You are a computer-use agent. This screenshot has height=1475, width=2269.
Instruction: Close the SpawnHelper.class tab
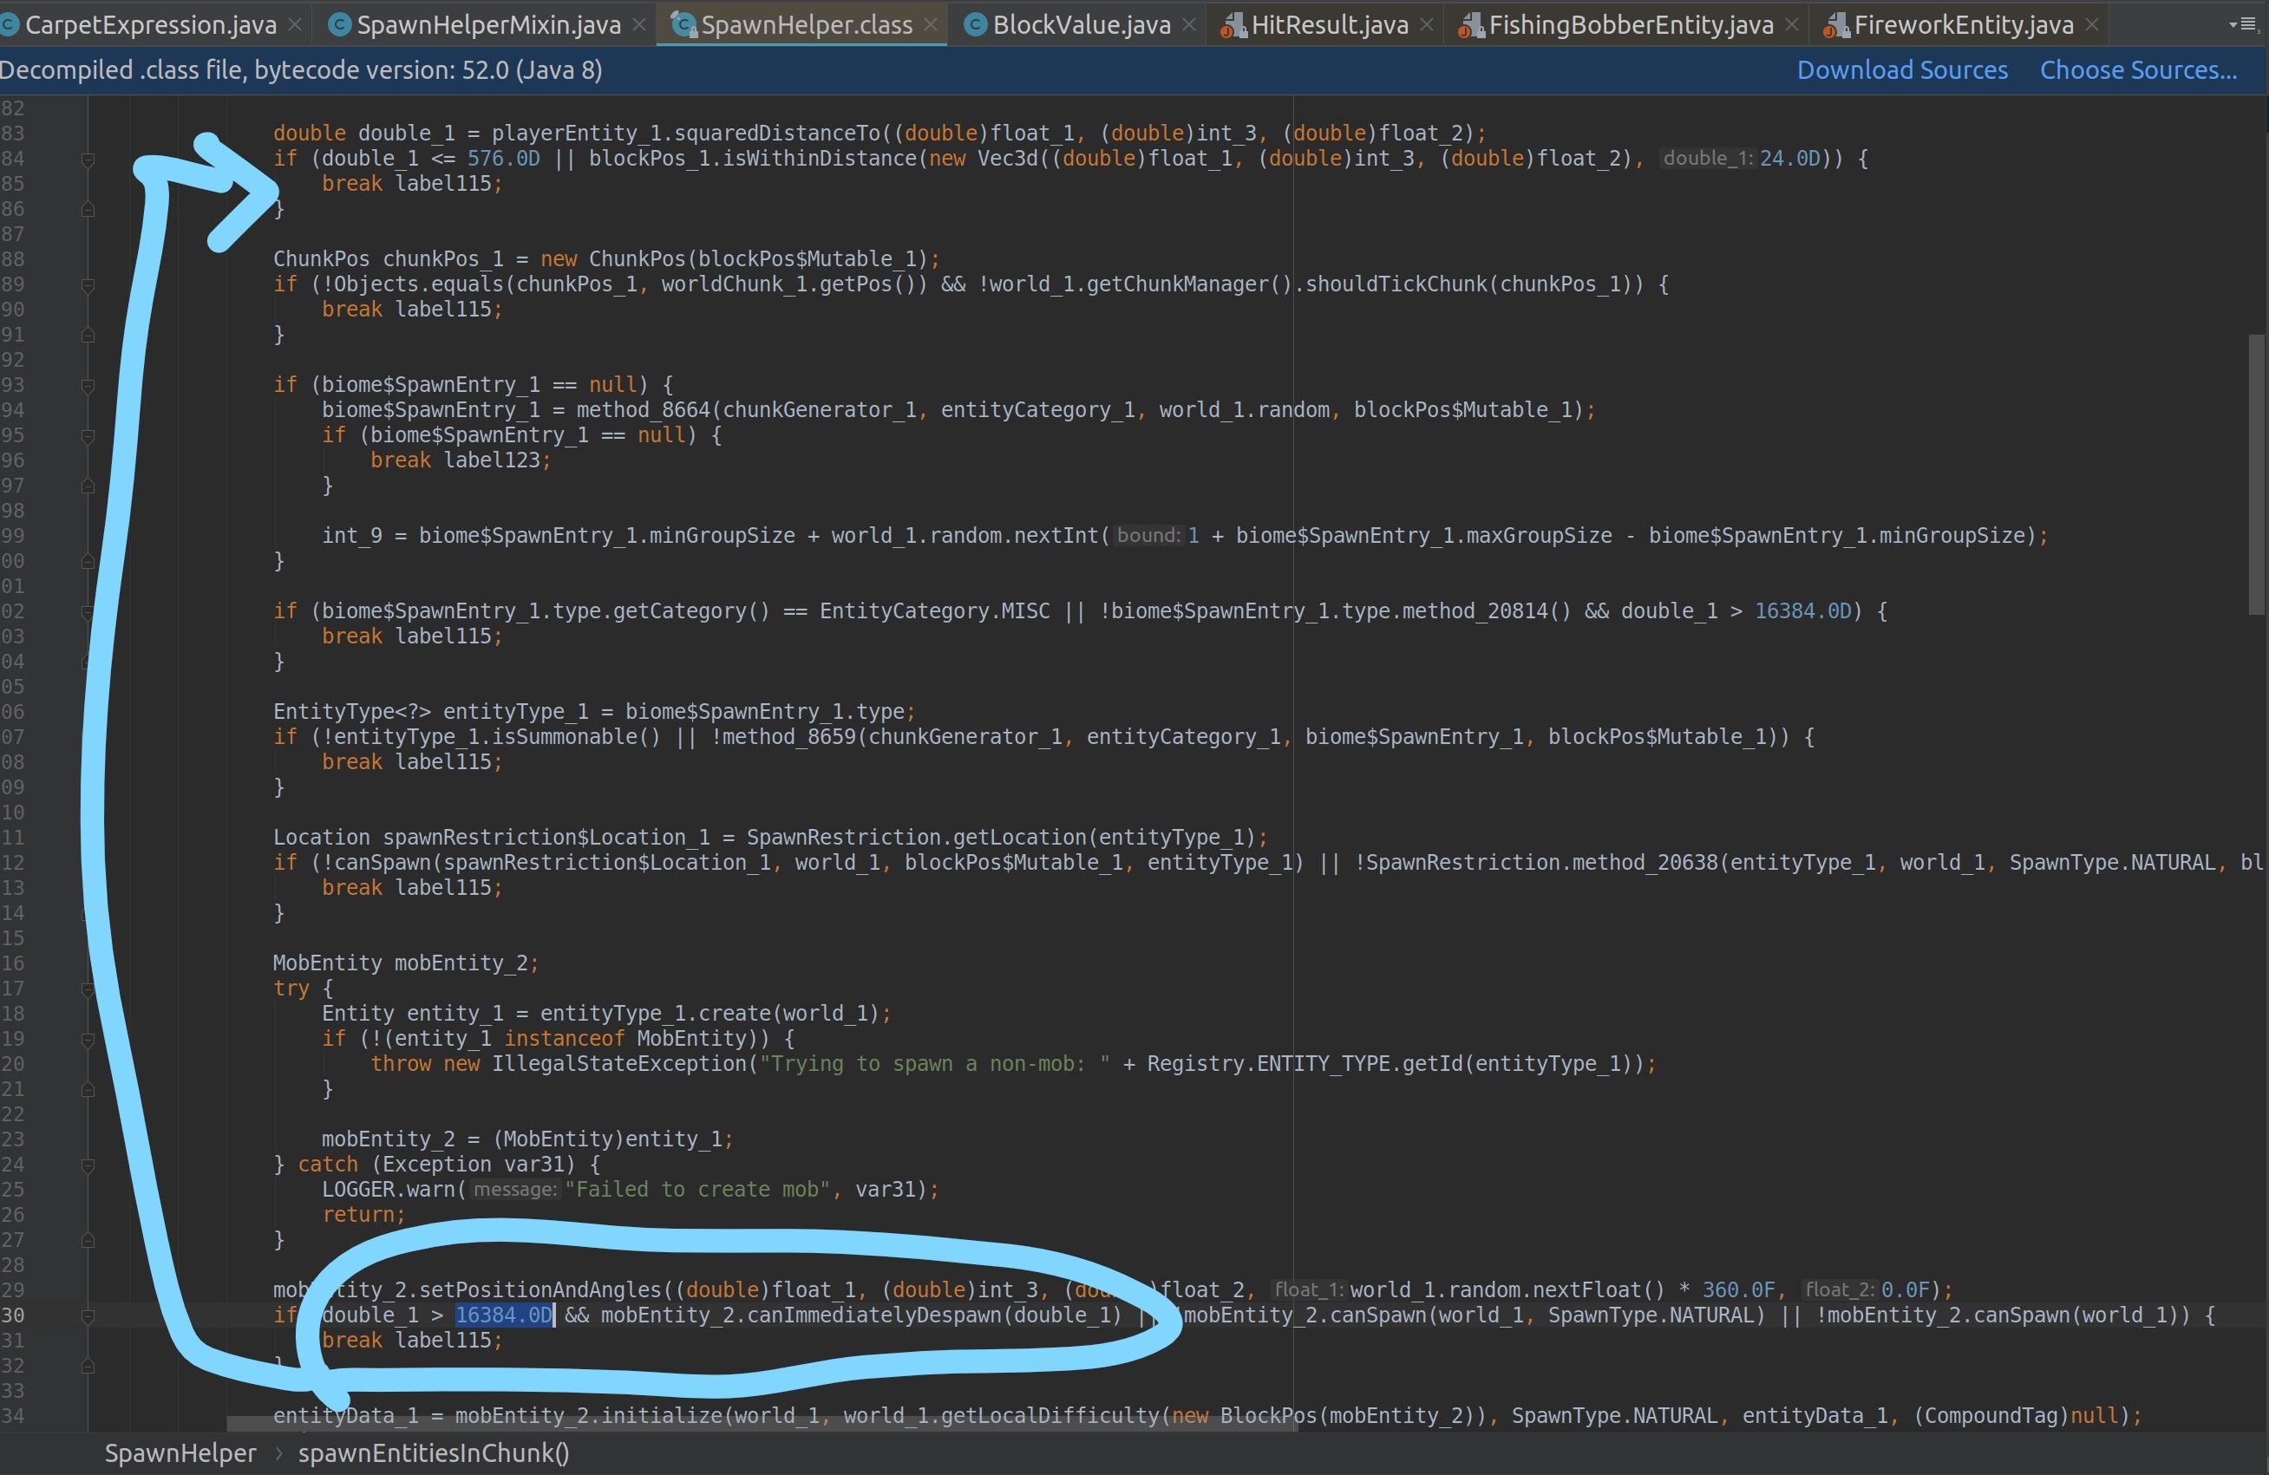tap(931, 25)
